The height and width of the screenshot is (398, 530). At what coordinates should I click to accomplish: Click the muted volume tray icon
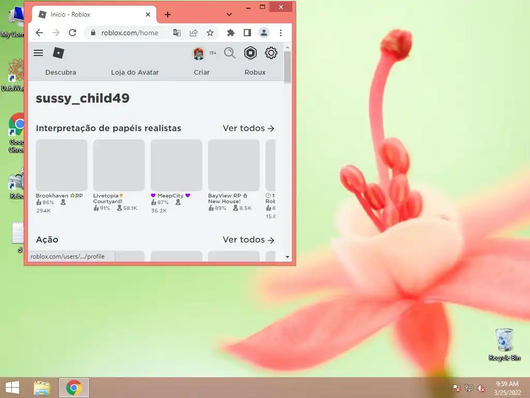[481, 388]
